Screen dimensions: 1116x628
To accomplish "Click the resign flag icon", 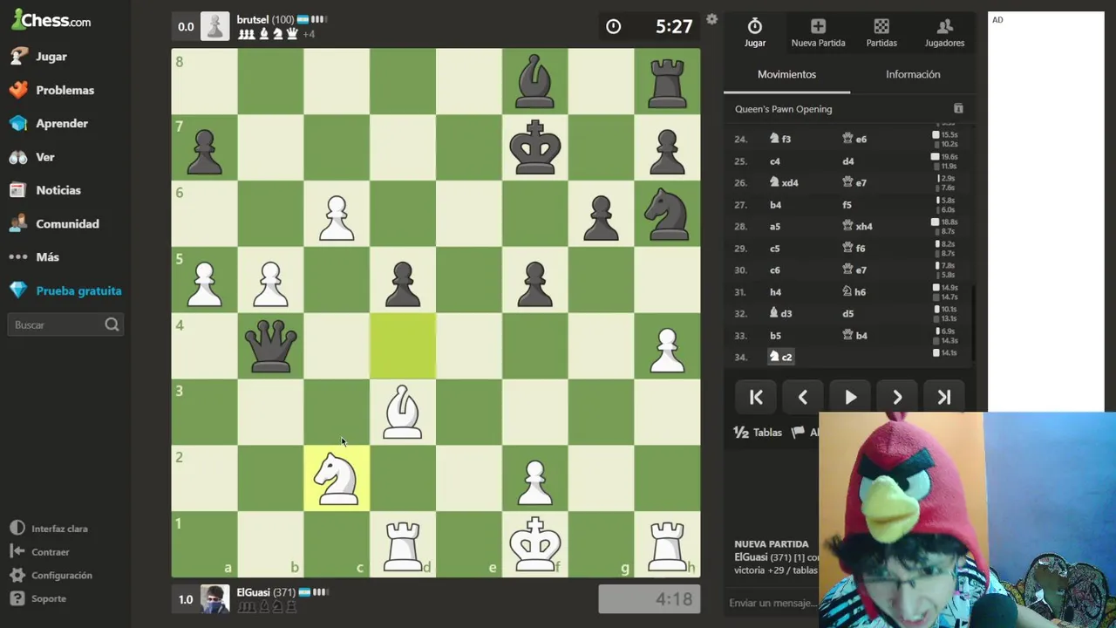I will coord(798,432).
